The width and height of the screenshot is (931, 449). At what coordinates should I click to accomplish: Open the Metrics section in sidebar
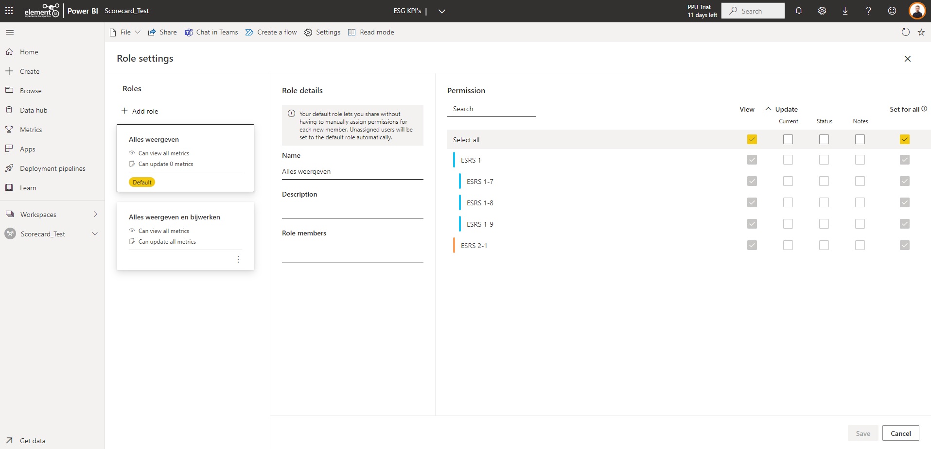tap(30, 129)
